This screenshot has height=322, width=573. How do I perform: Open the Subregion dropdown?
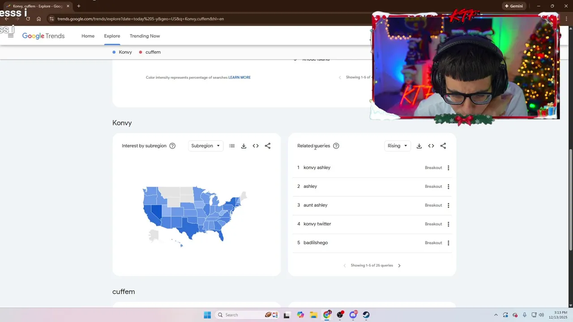[205, 146]
